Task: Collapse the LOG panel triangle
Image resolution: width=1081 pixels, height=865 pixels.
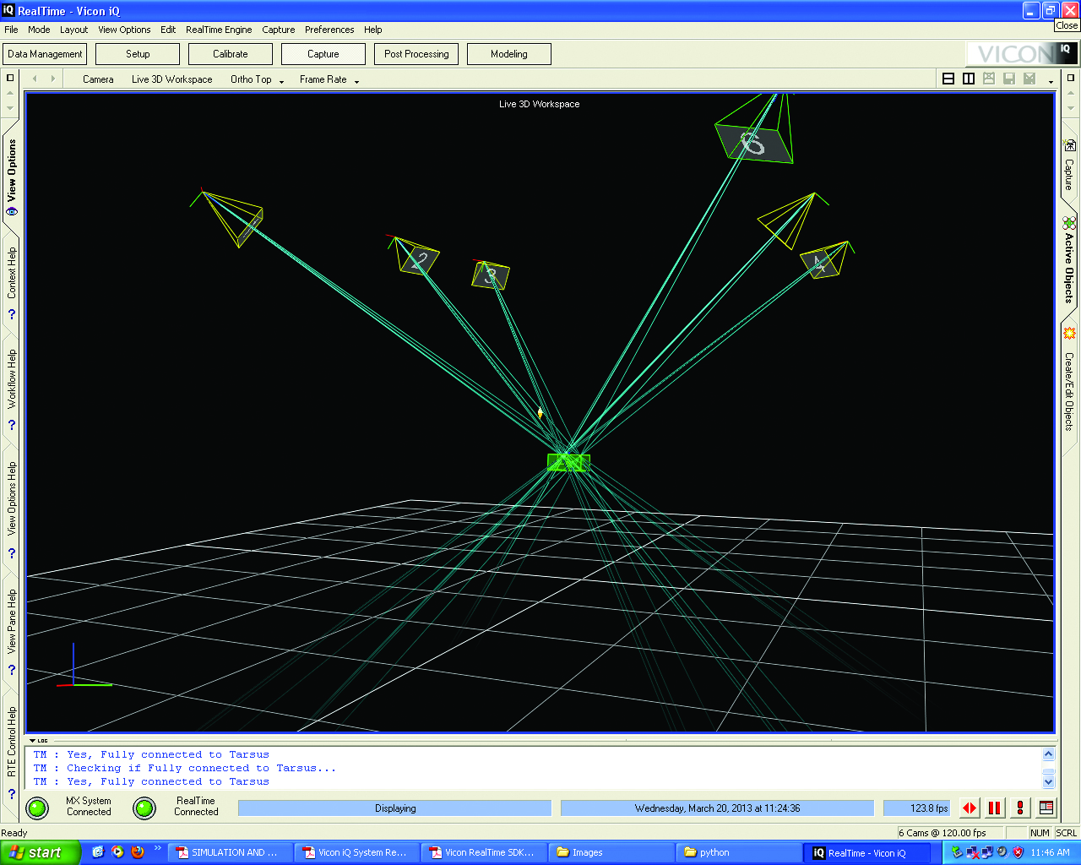Action: (32, 741)
